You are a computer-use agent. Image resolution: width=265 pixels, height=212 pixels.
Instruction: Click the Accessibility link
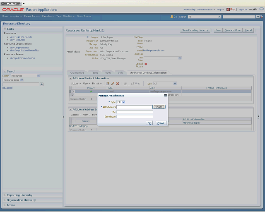189,10
